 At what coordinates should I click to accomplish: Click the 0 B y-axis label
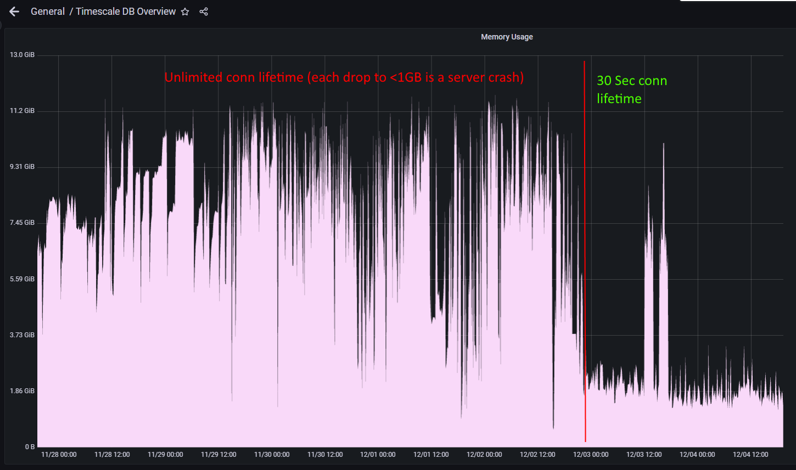pyautogui.click(x=30, y=447)
